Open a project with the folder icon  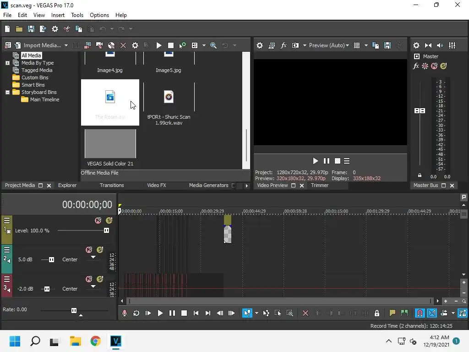pos(19,29)
